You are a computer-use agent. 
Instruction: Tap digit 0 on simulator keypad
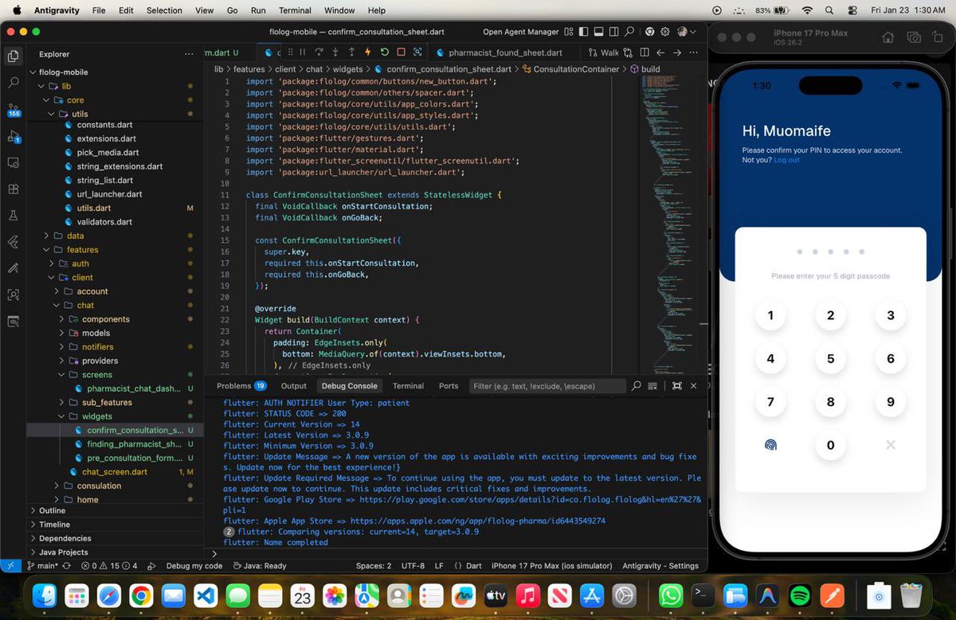pyautogui.click(x=830, y=445)
